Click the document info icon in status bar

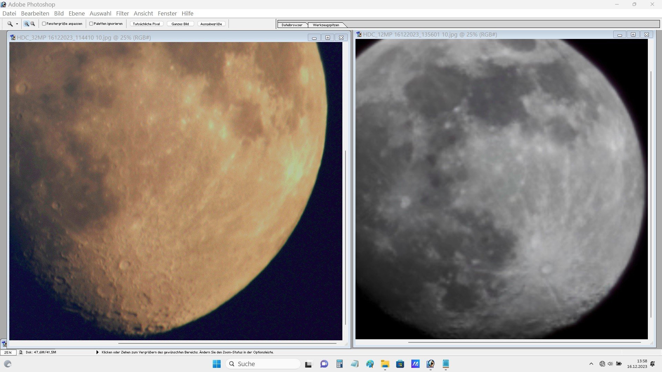coord(21,352)
